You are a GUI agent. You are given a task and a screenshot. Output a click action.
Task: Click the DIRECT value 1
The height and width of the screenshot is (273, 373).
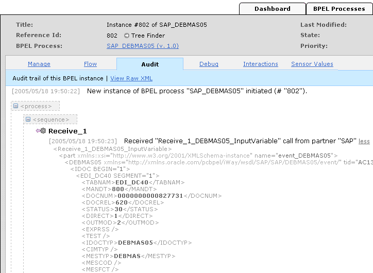pyautogui.click(x=116, y=216)
